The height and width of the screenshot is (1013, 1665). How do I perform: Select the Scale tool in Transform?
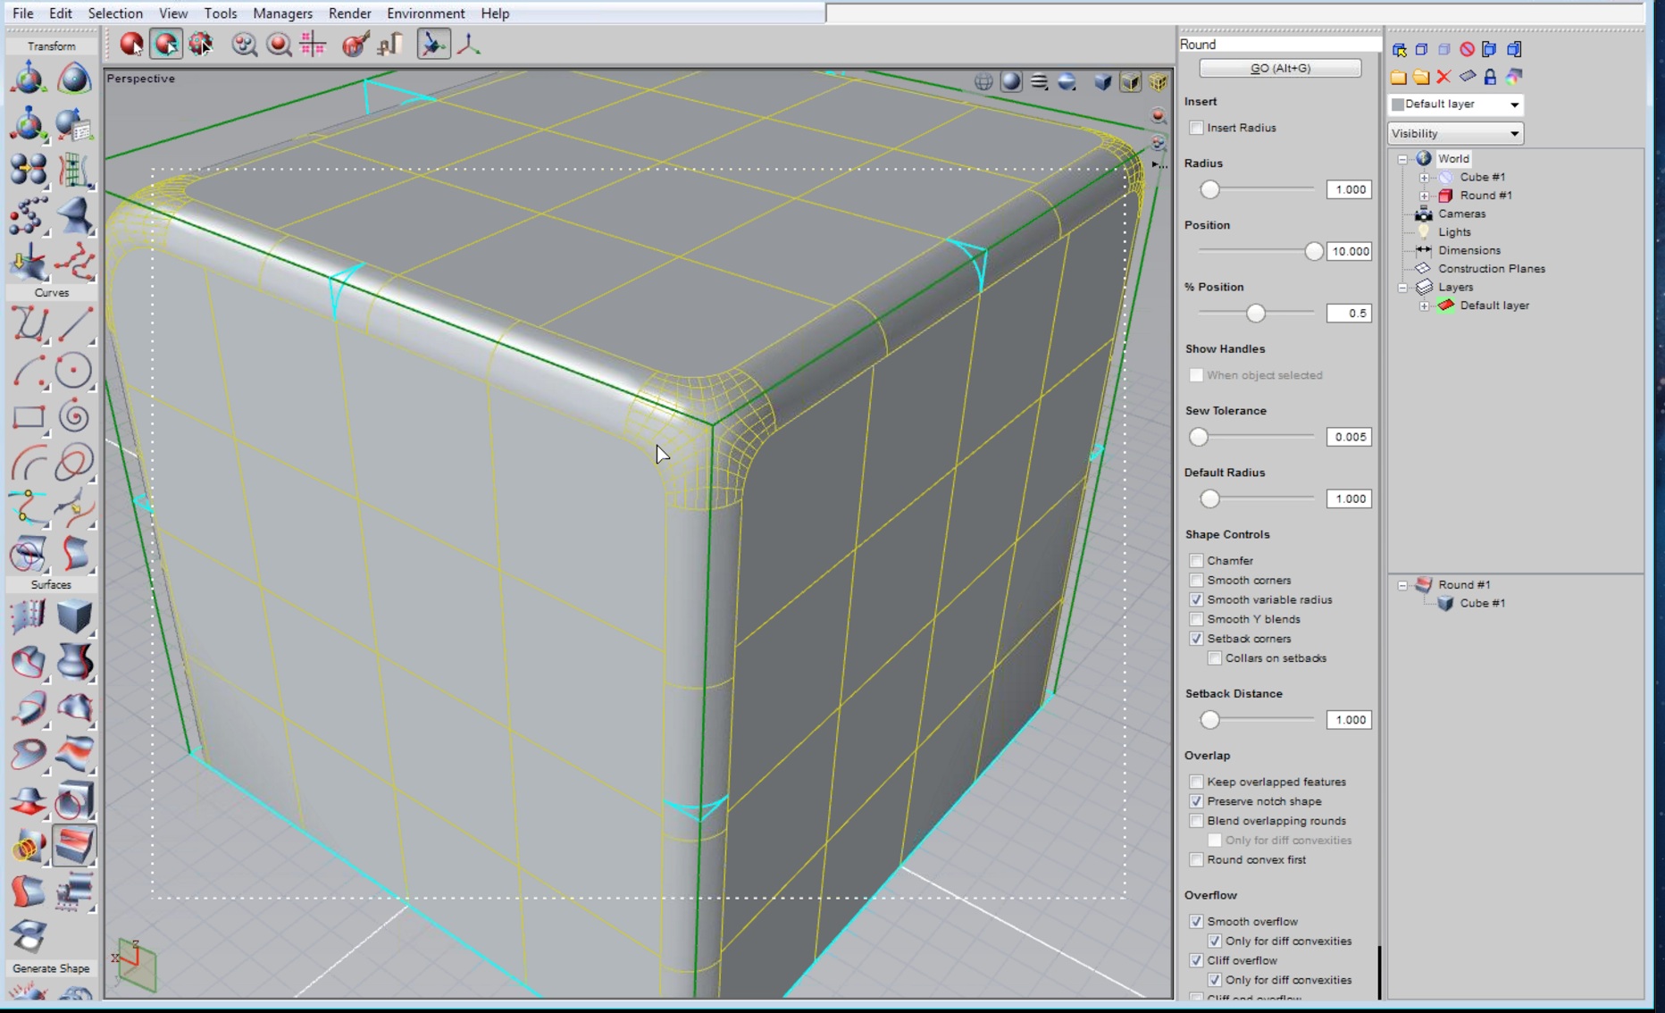29,124
